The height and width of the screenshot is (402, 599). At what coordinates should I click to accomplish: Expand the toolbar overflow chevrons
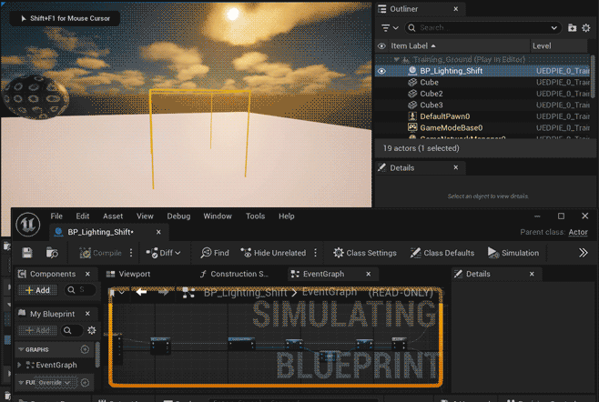click(583, 253)
